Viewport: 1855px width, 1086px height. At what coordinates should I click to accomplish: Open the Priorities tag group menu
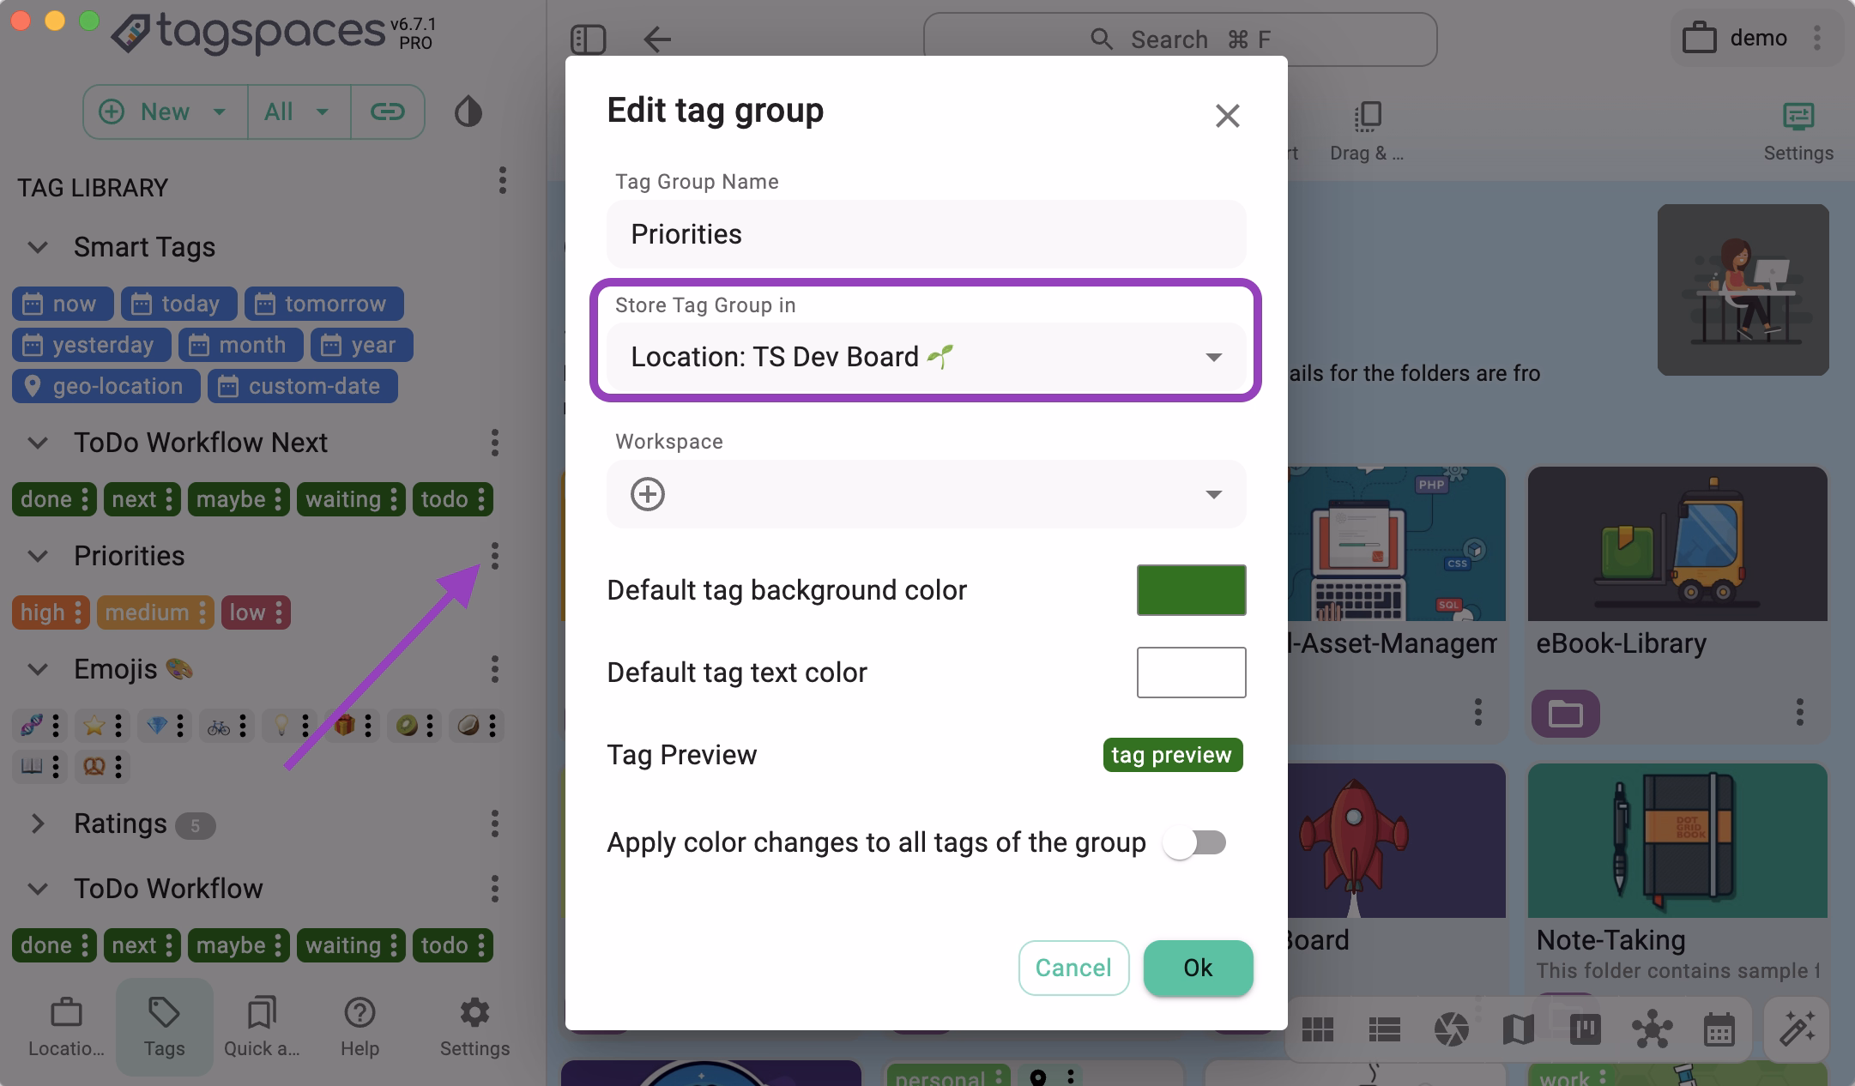(495, 556)
